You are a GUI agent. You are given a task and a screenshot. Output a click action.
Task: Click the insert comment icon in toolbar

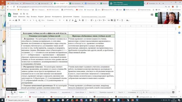coord(112,20)
